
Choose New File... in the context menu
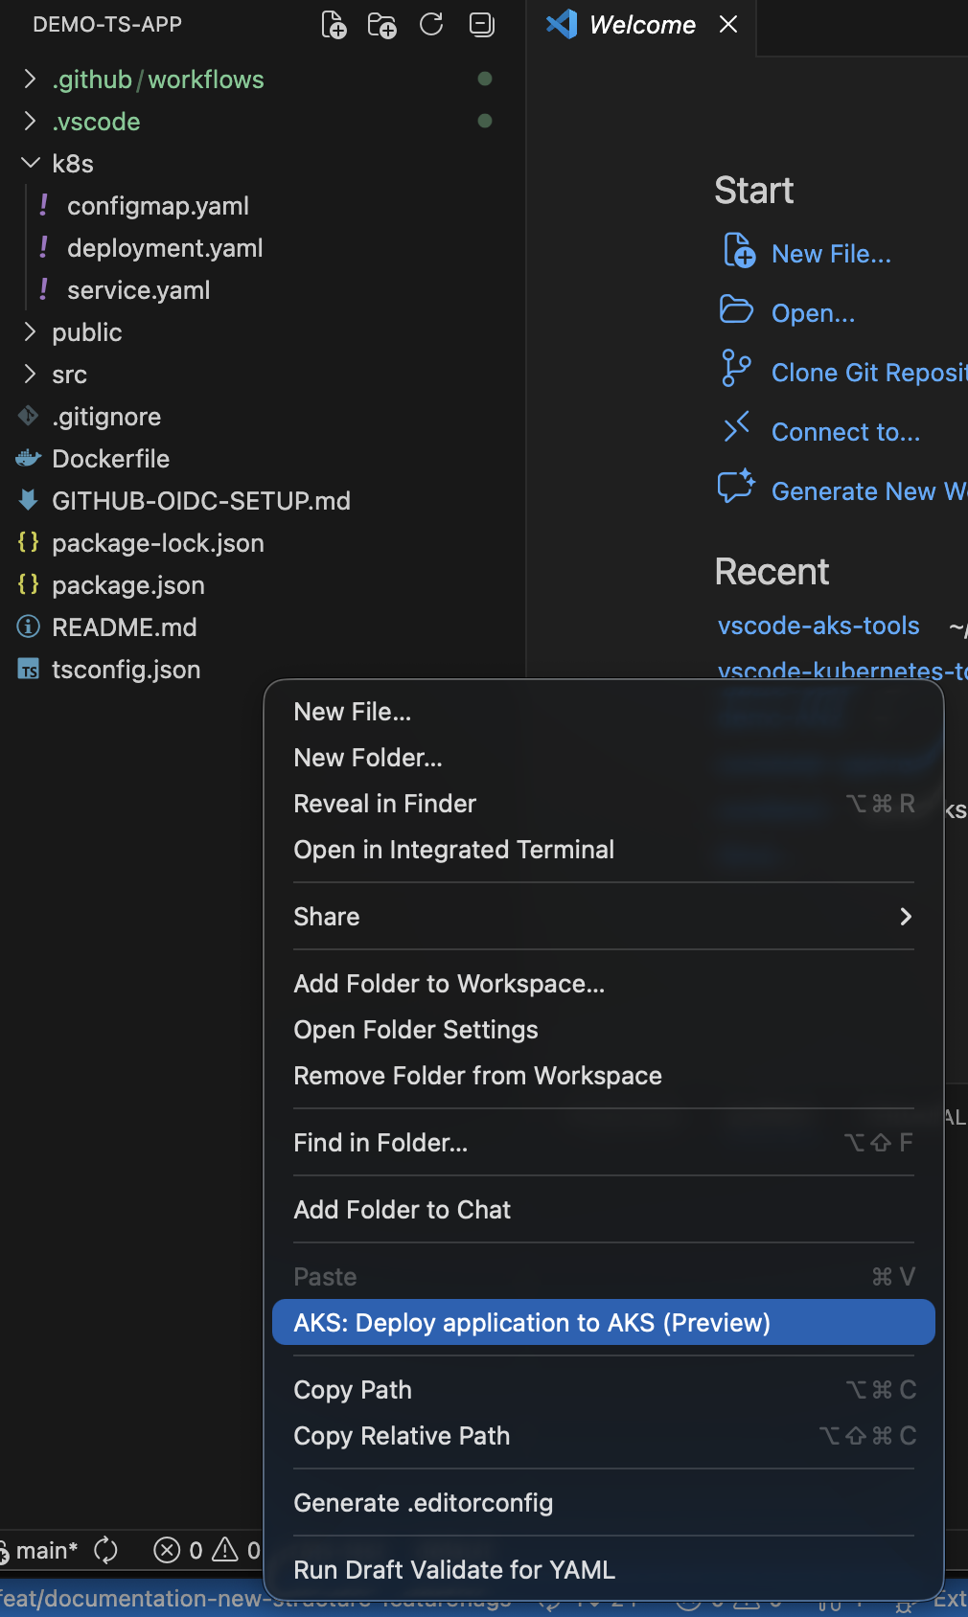[x=604, y=712]
